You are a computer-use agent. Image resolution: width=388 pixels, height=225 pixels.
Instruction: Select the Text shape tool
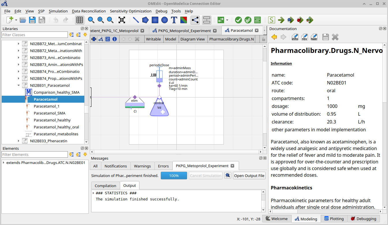coord(174,20)
